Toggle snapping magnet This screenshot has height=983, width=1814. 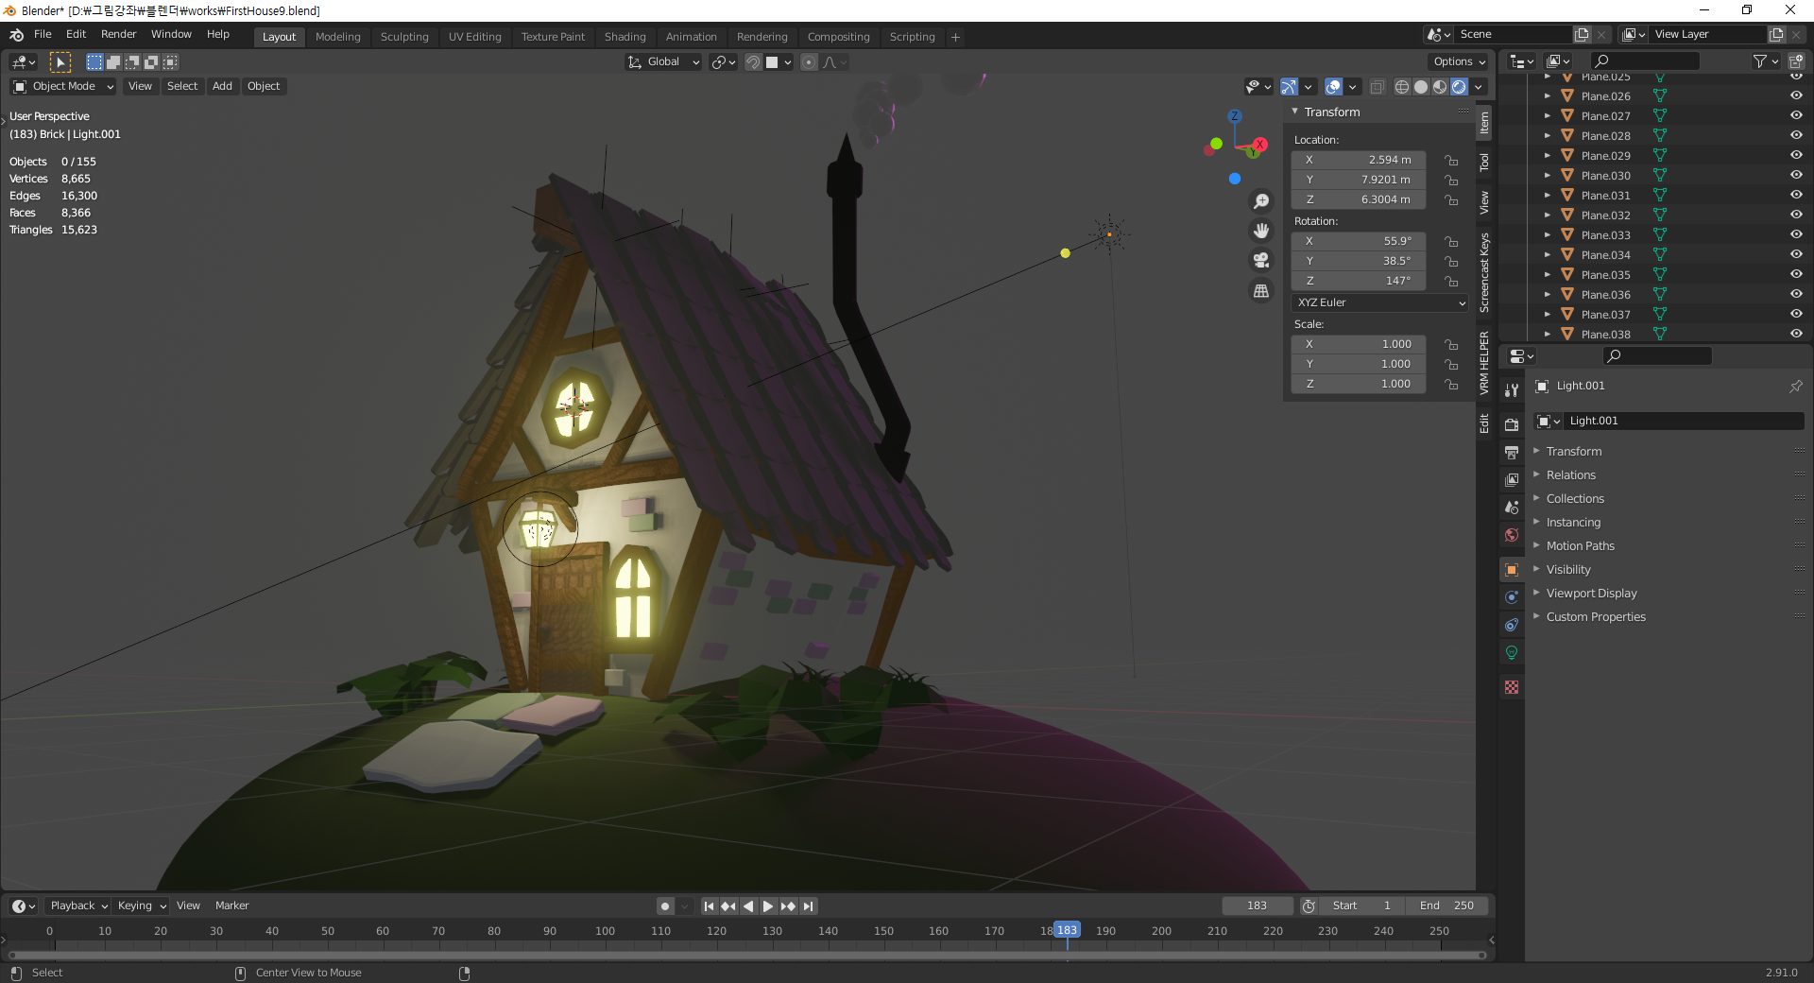coord(753,62)
